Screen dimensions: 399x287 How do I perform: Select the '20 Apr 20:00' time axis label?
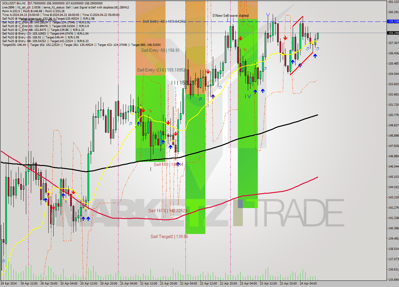click(x=109, y=284)
